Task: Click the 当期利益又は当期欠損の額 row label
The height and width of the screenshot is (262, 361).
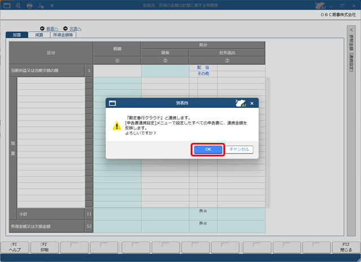Action: (x=47, y=71)
